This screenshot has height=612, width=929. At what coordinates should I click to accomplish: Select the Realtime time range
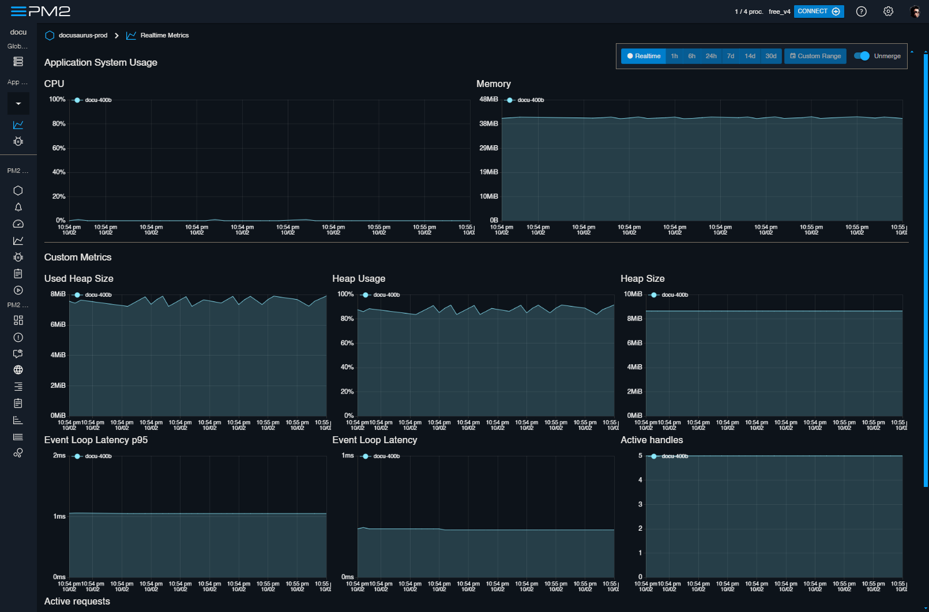pyautogui.click(x=644, y=56)
